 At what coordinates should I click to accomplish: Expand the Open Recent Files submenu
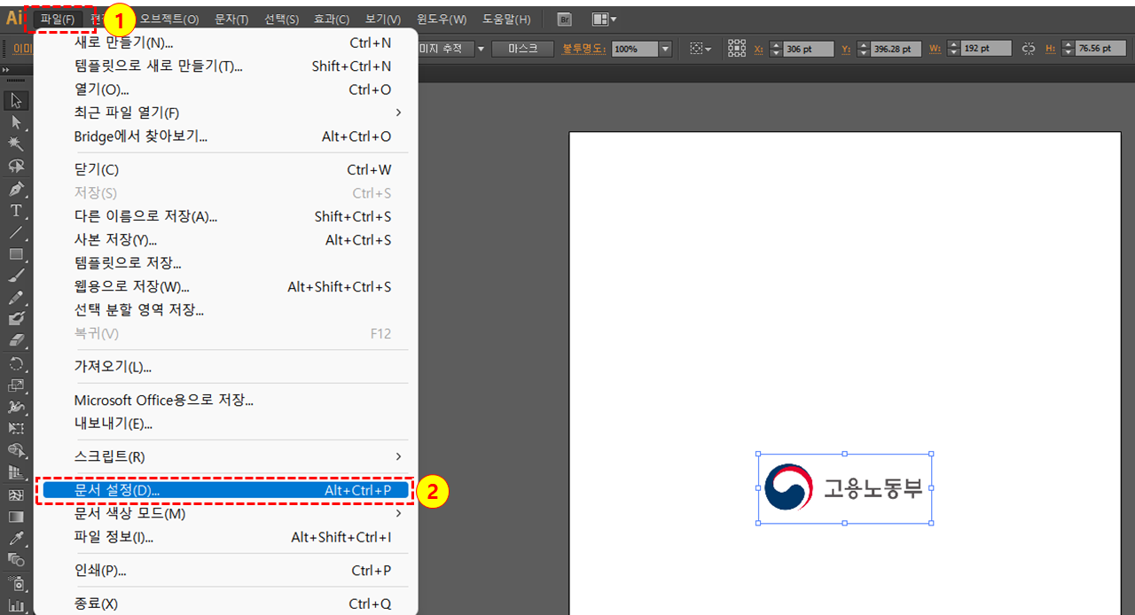click(x=398, y=113)
